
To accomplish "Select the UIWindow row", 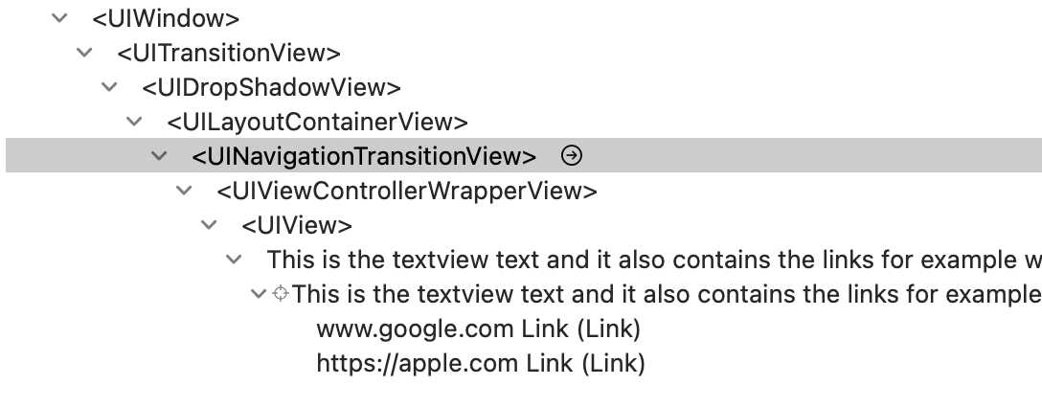I will pos(165,18).
